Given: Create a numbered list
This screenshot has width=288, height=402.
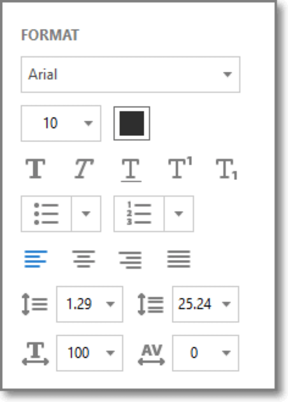Looking at the screenshot, I should [x=138, y=213].
